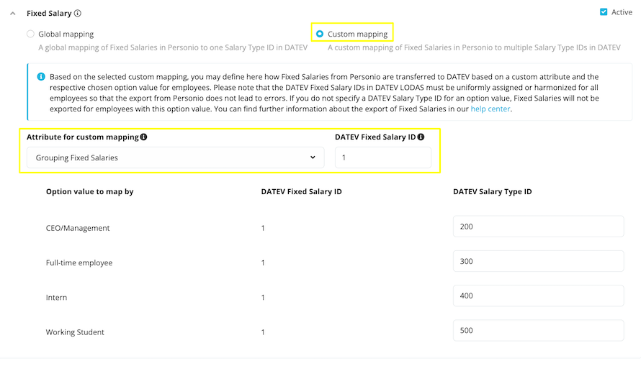Click info icon beside Attribute for custom mapping
This screenshot has width=641, height=366.
click(143, 137)
